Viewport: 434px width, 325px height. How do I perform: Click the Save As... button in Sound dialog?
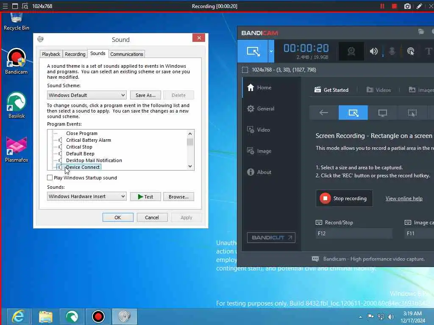click(146, 95)
